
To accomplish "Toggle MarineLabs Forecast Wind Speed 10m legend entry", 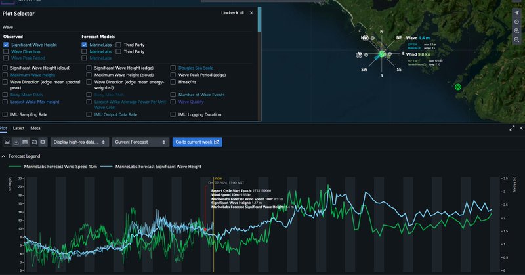I will tap(53, 167).
